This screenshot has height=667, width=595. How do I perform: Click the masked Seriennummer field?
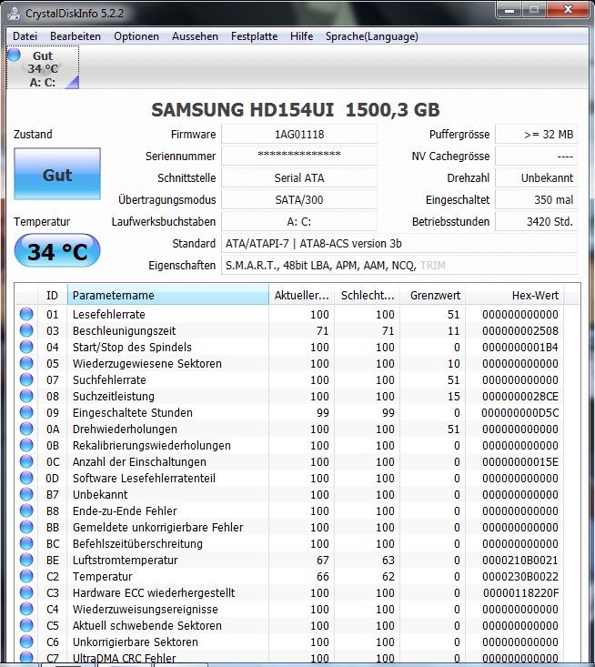click(299, 157)
